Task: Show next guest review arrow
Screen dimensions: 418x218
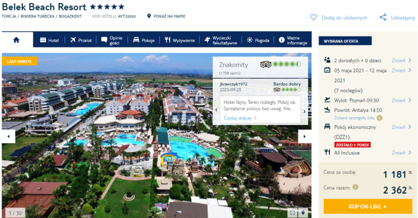Action: coord(304,111)
